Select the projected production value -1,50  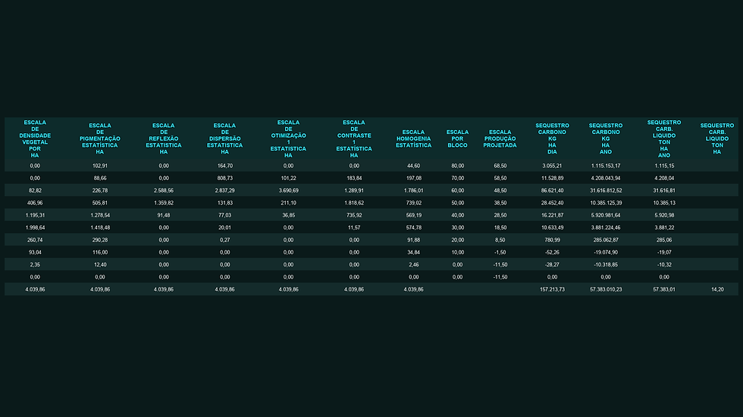coord(500,253)
